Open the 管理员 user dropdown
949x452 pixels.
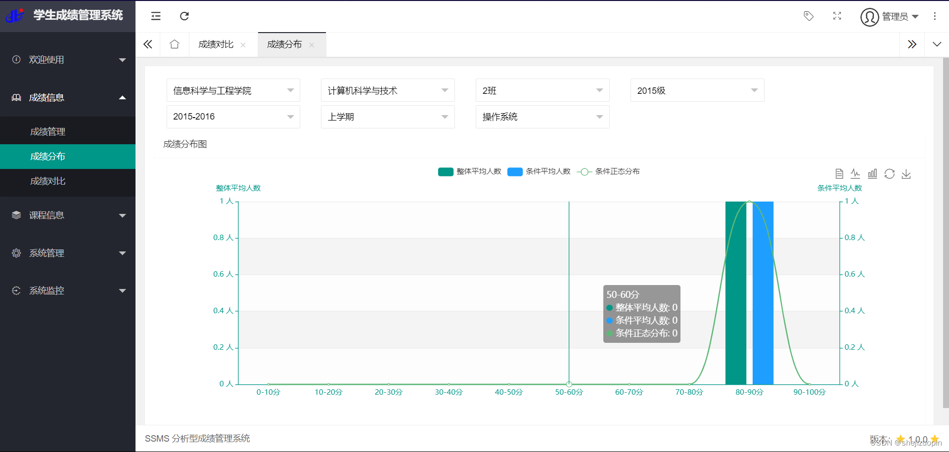tap(900, 17)
